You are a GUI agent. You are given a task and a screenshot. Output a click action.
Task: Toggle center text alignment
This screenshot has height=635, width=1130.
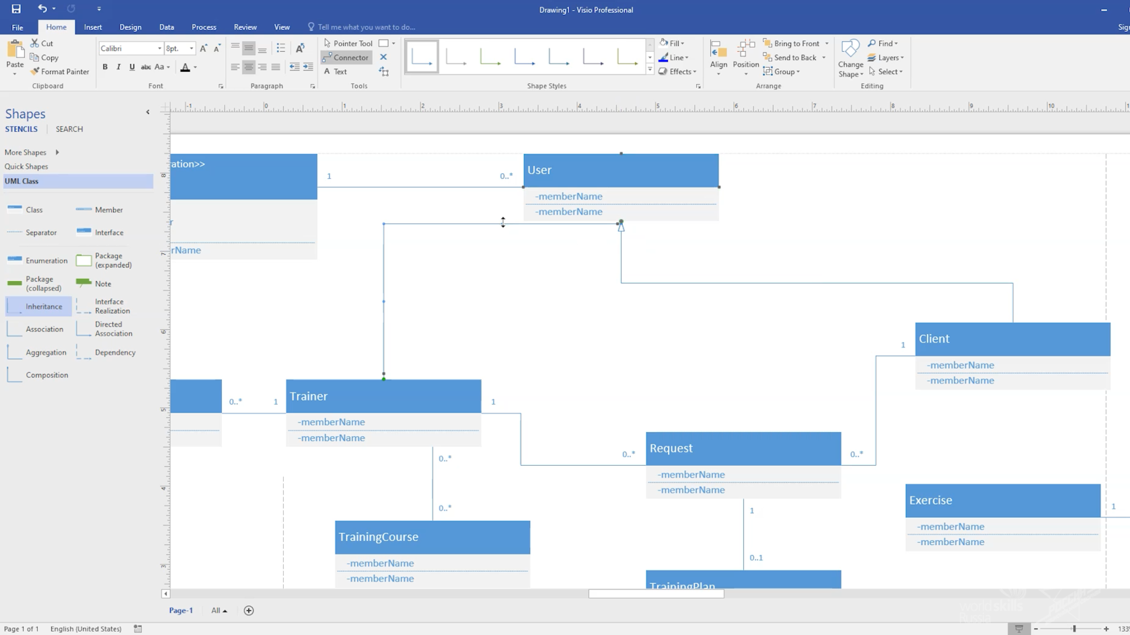coord(249,67)
